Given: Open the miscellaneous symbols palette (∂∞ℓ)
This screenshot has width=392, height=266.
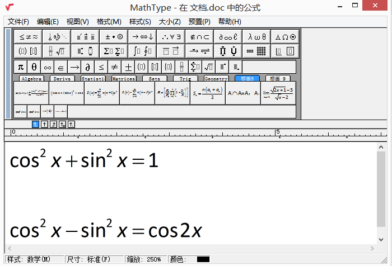Looking at the screenshot, I should (x=228, y=37).
